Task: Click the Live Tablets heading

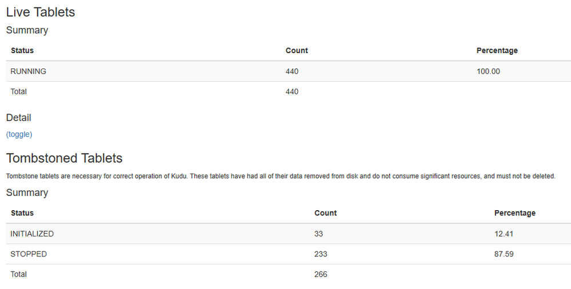Action: tap(41, 12)
